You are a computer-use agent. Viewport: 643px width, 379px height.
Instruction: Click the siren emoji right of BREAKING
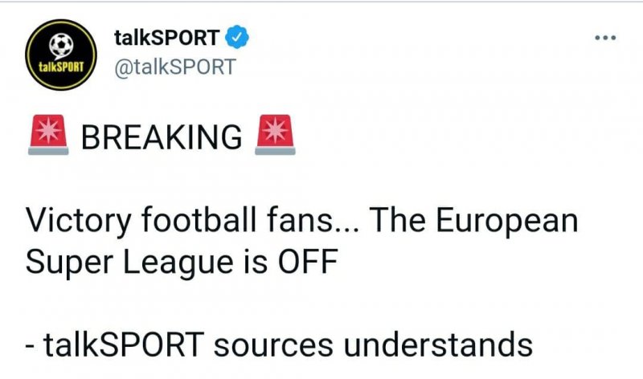(x=274, y=137)
